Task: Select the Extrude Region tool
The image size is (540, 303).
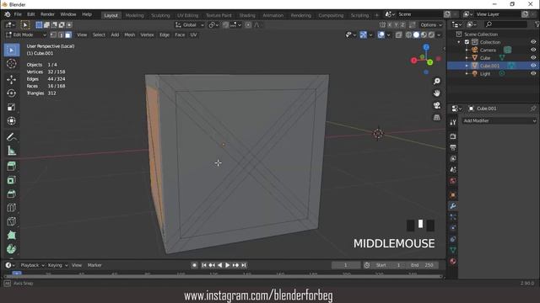Action: tap(11, 167)
